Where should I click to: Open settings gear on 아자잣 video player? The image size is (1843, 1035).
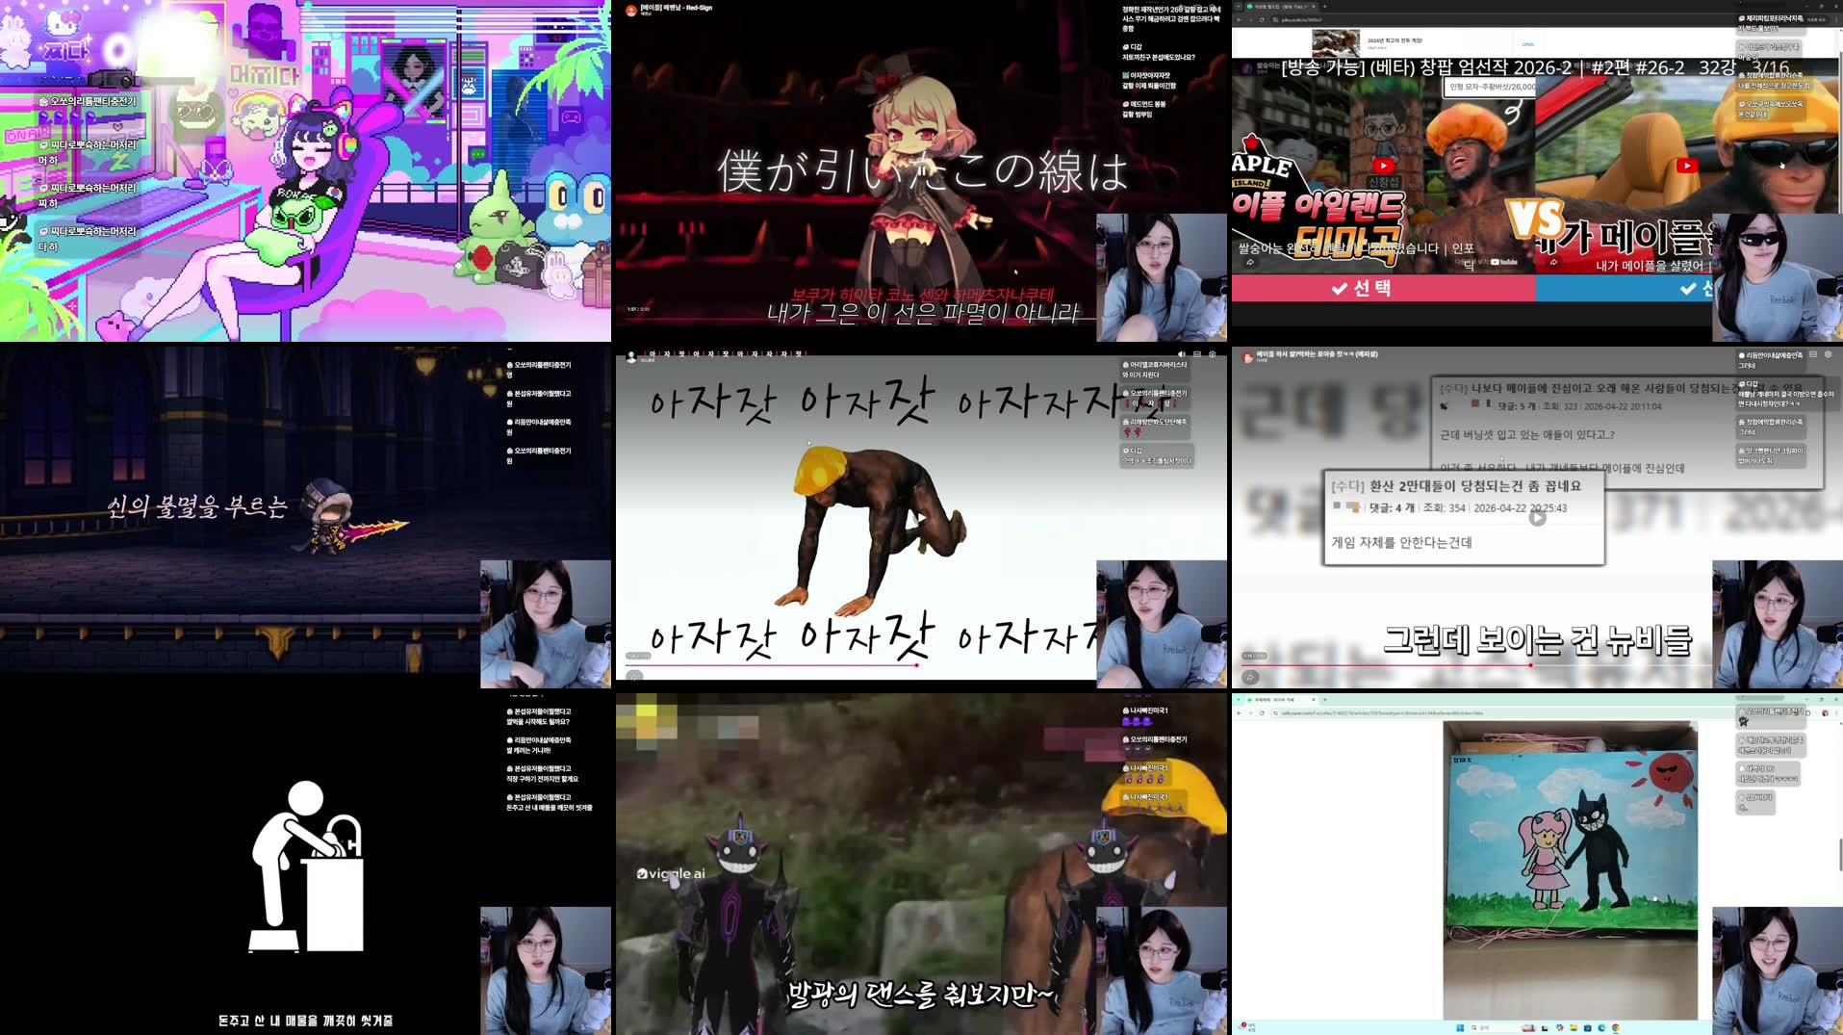(1212, 353)
